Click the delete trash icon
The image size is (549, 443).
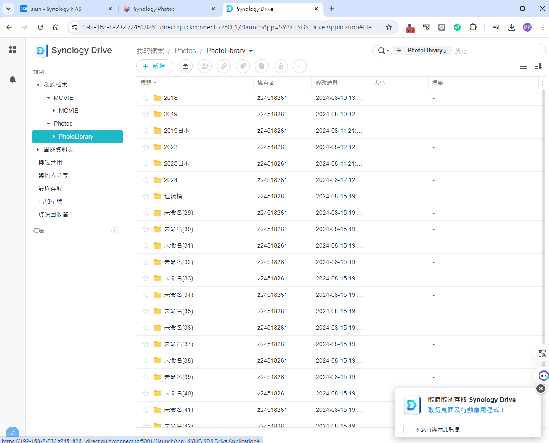[x=281, y=66]
